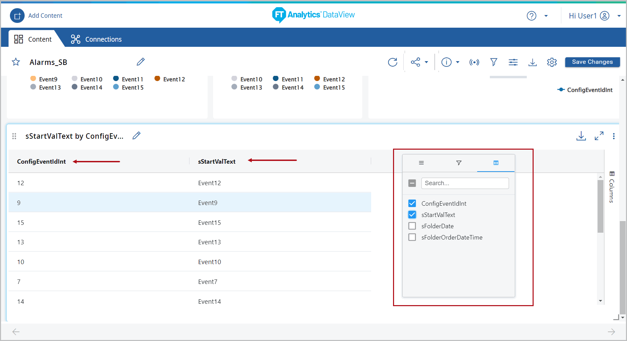627x341 pixels.
Task: Click the filter funnel icon in the top toolbar
Action: coord(493,62)
